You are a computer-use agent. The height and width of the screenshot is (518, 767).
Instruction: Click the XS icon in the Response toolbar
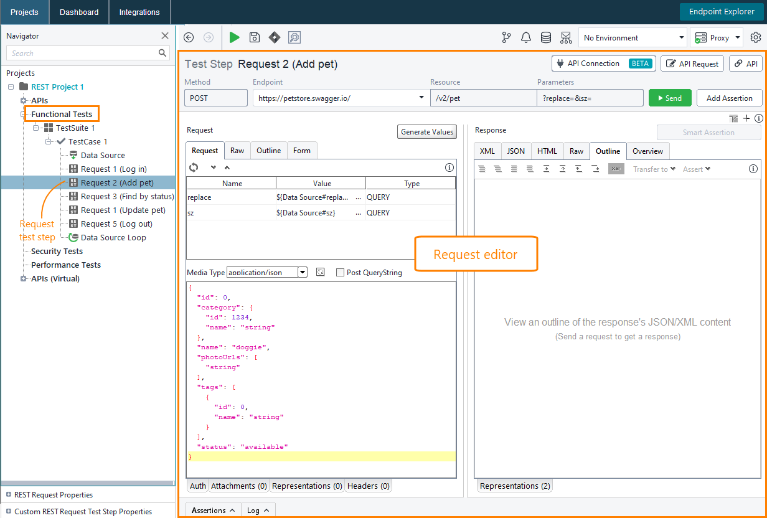pos(616,168)
